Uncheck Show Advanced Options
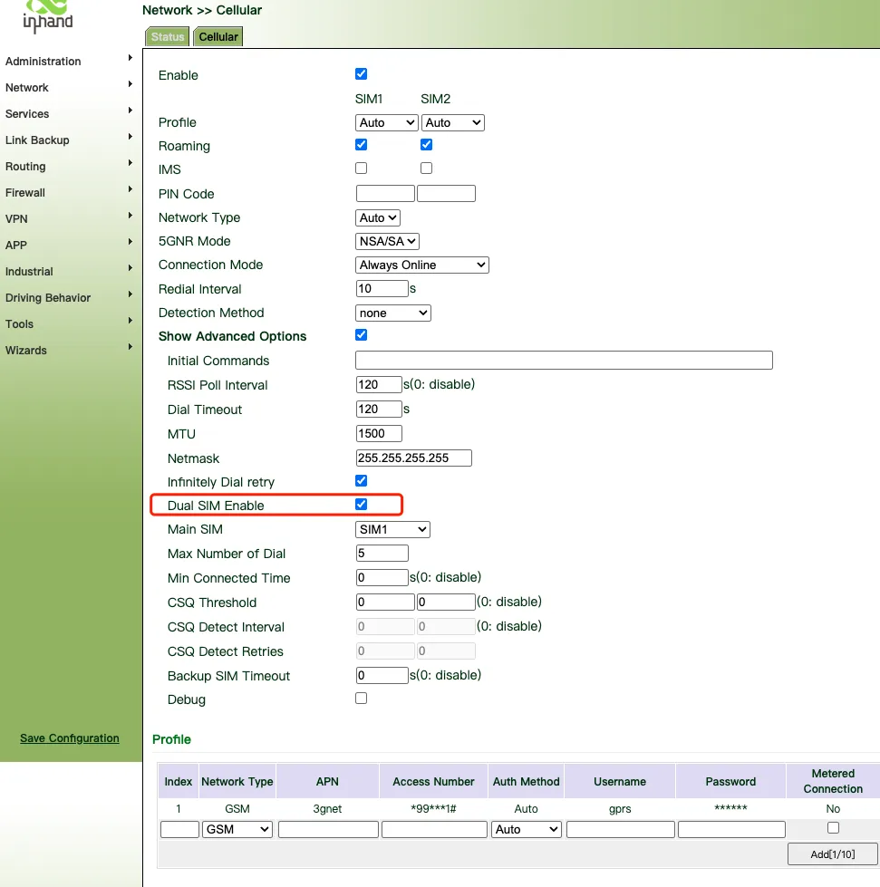The width and height of the screenshot is (880, 887). click(361, 335)
